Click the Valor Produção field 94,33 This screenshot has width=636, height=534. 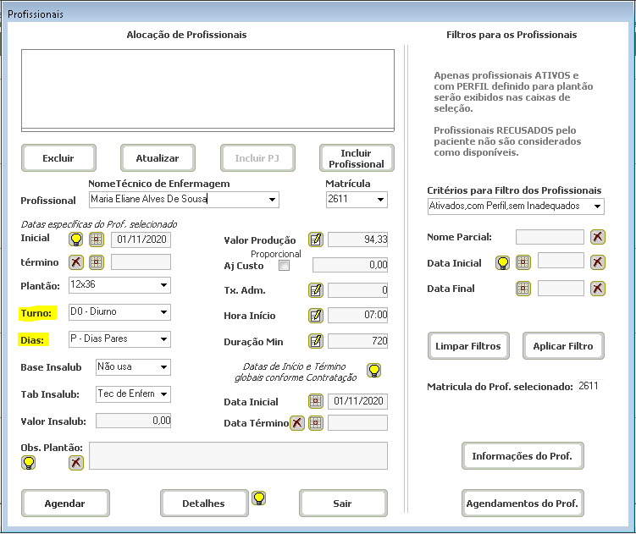357,239
